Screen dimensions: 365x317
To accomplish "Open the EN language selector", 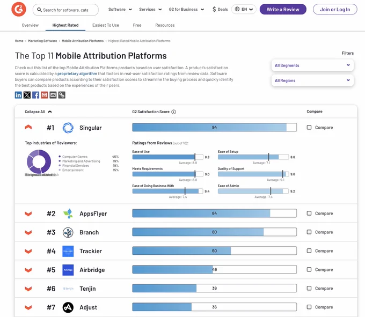I will coord(244,9).
